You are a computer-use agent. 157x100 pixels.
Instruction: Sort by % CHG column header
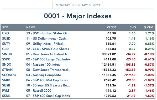148,27
